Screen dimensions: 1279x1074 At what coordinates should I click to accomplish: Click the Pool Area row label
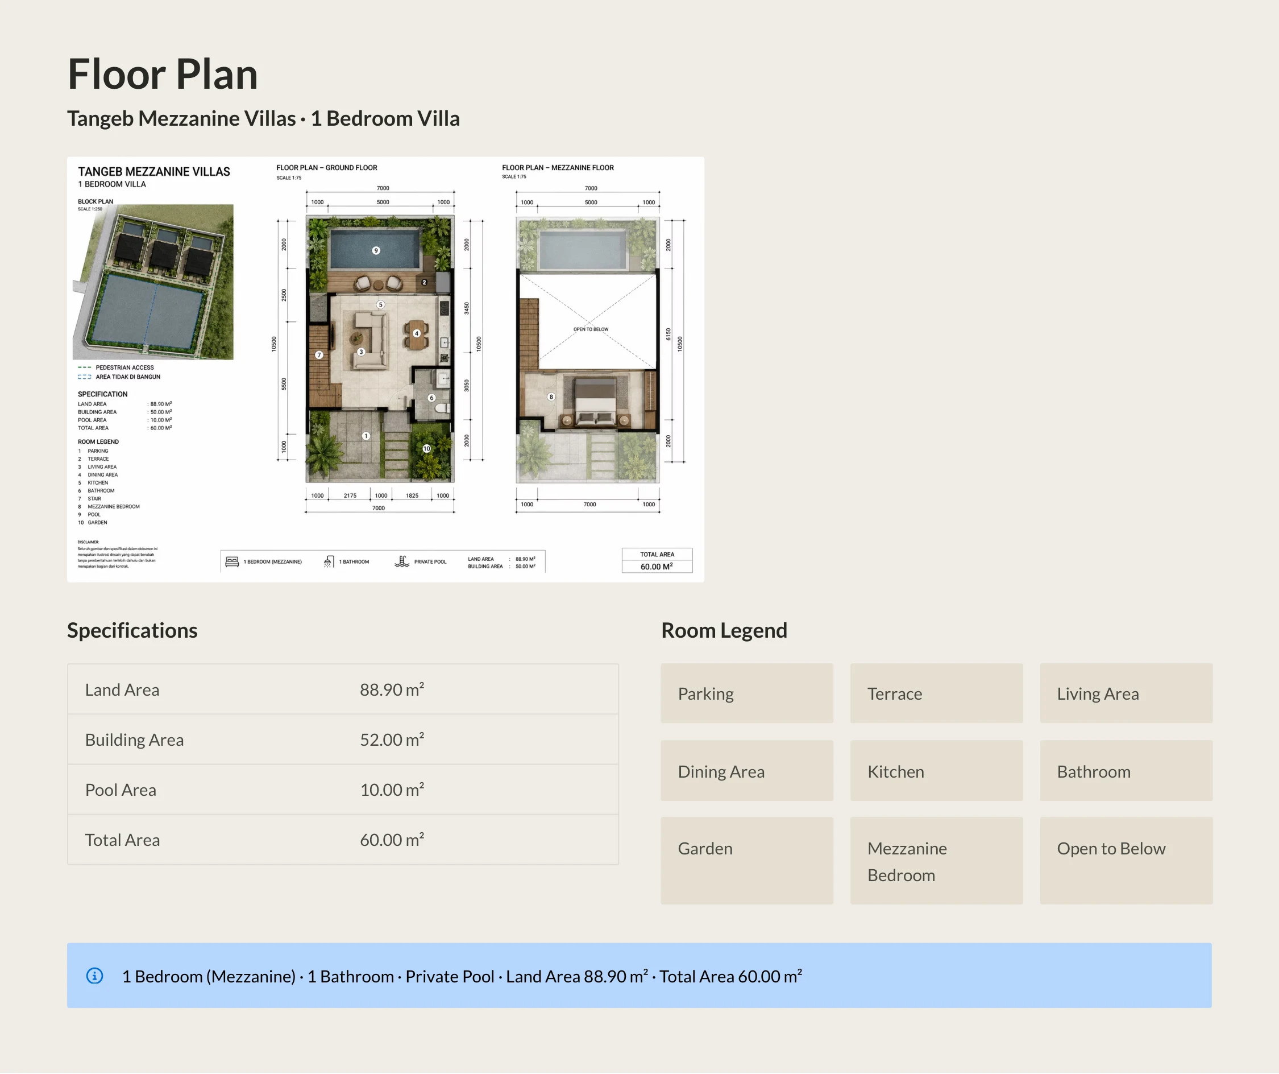(x=121, y=790)
